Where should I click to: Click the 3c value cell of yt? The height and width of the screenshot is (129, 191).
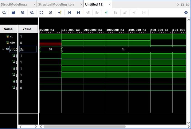28,49
